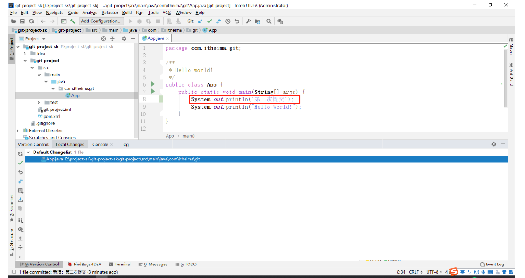The height and width of the screenshot is (278, 525).
Task: Open the File menu
Action: [x=13, y=13]
